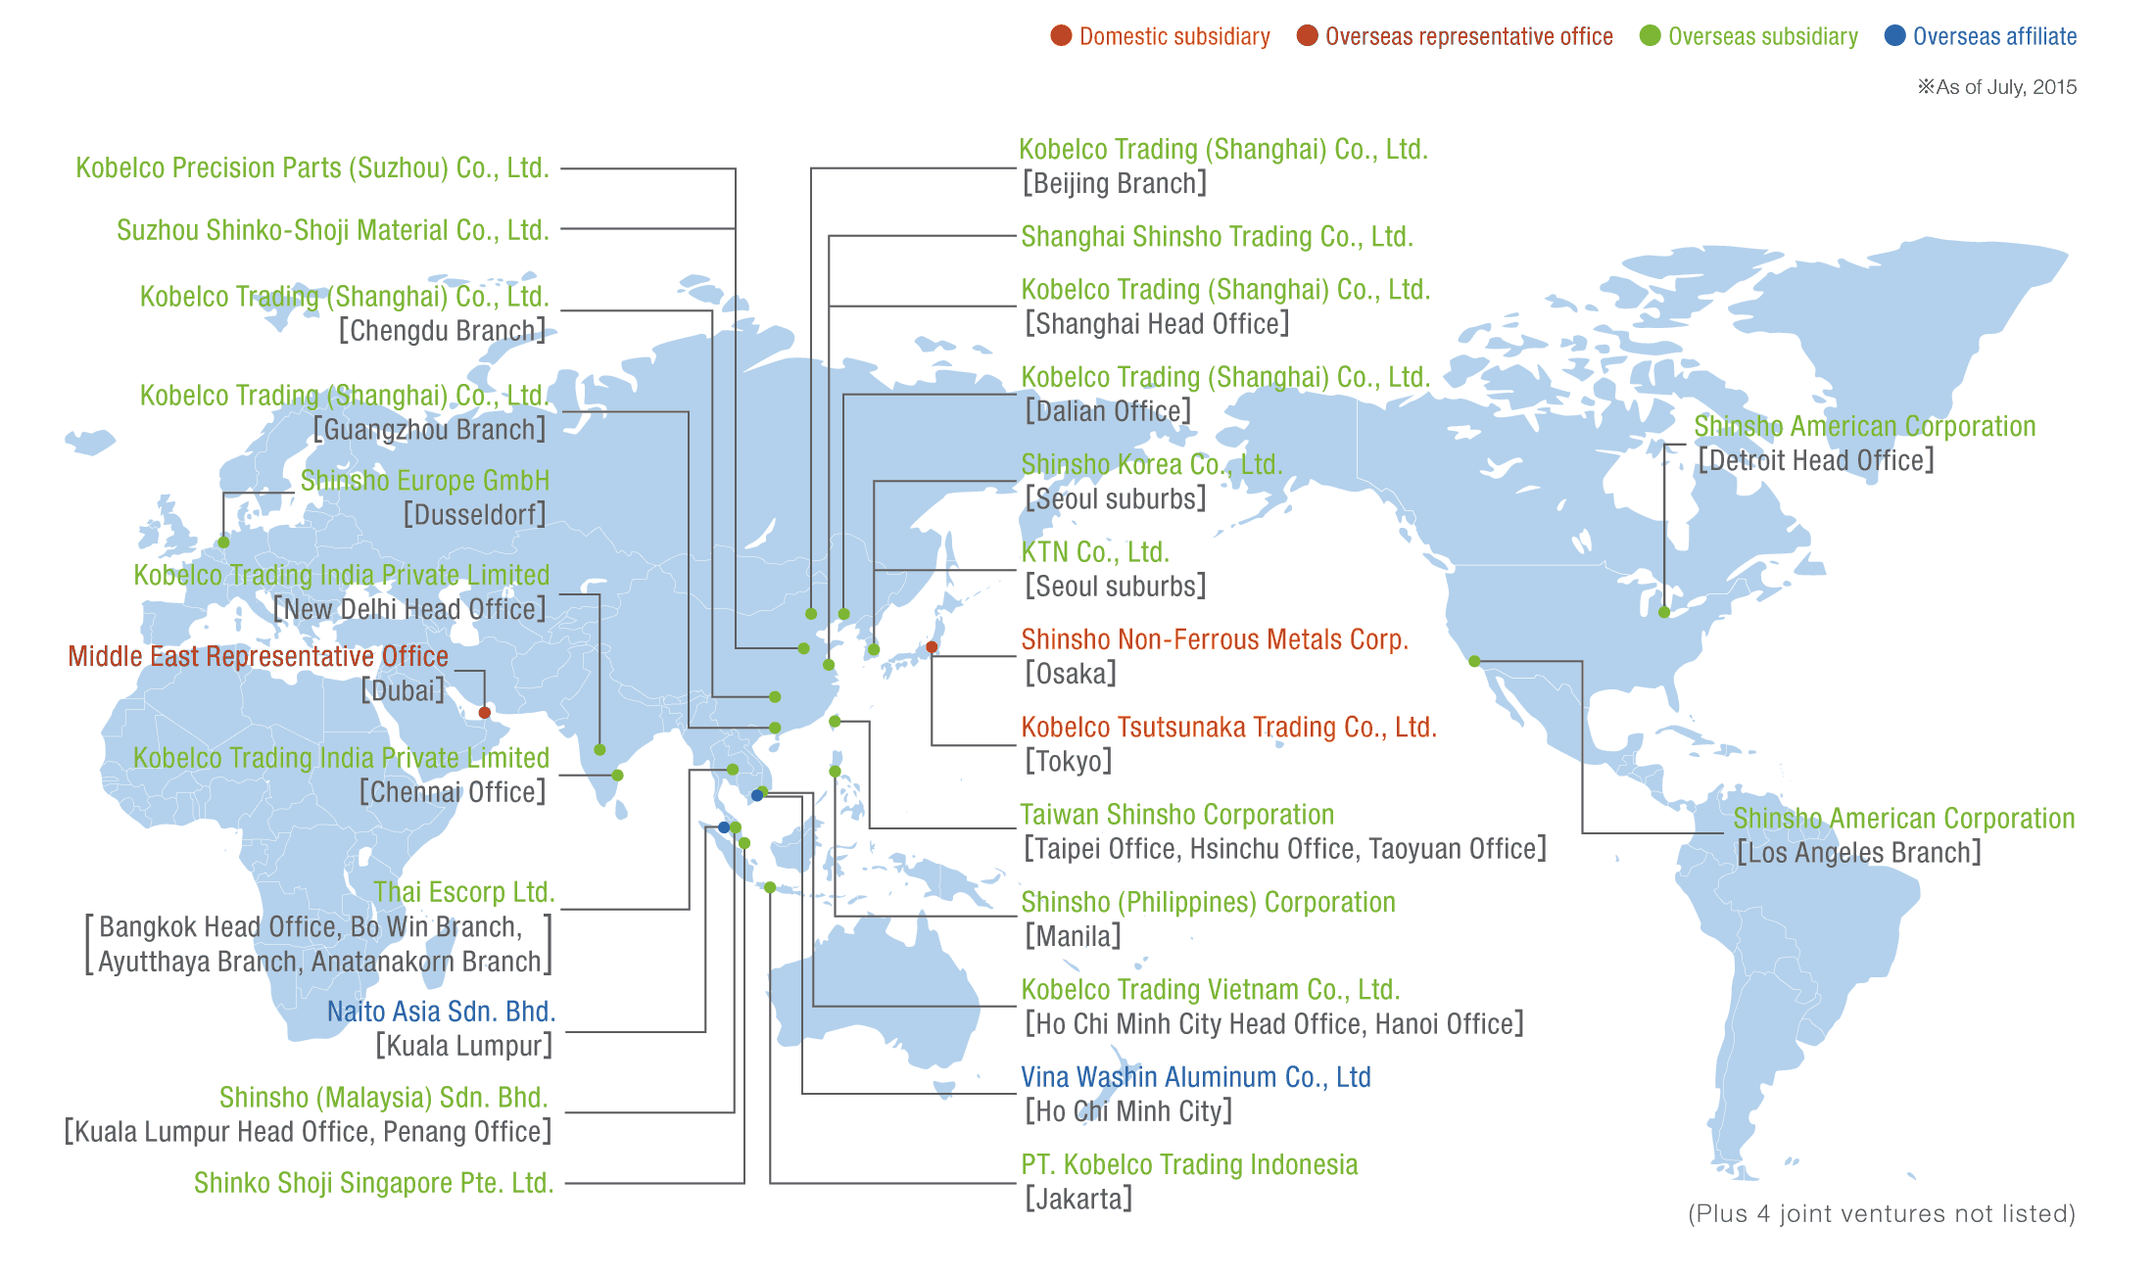Select 'Middle East Representative Office' label
This screenshot has height=1273, width=2155.
pos(259,657)
